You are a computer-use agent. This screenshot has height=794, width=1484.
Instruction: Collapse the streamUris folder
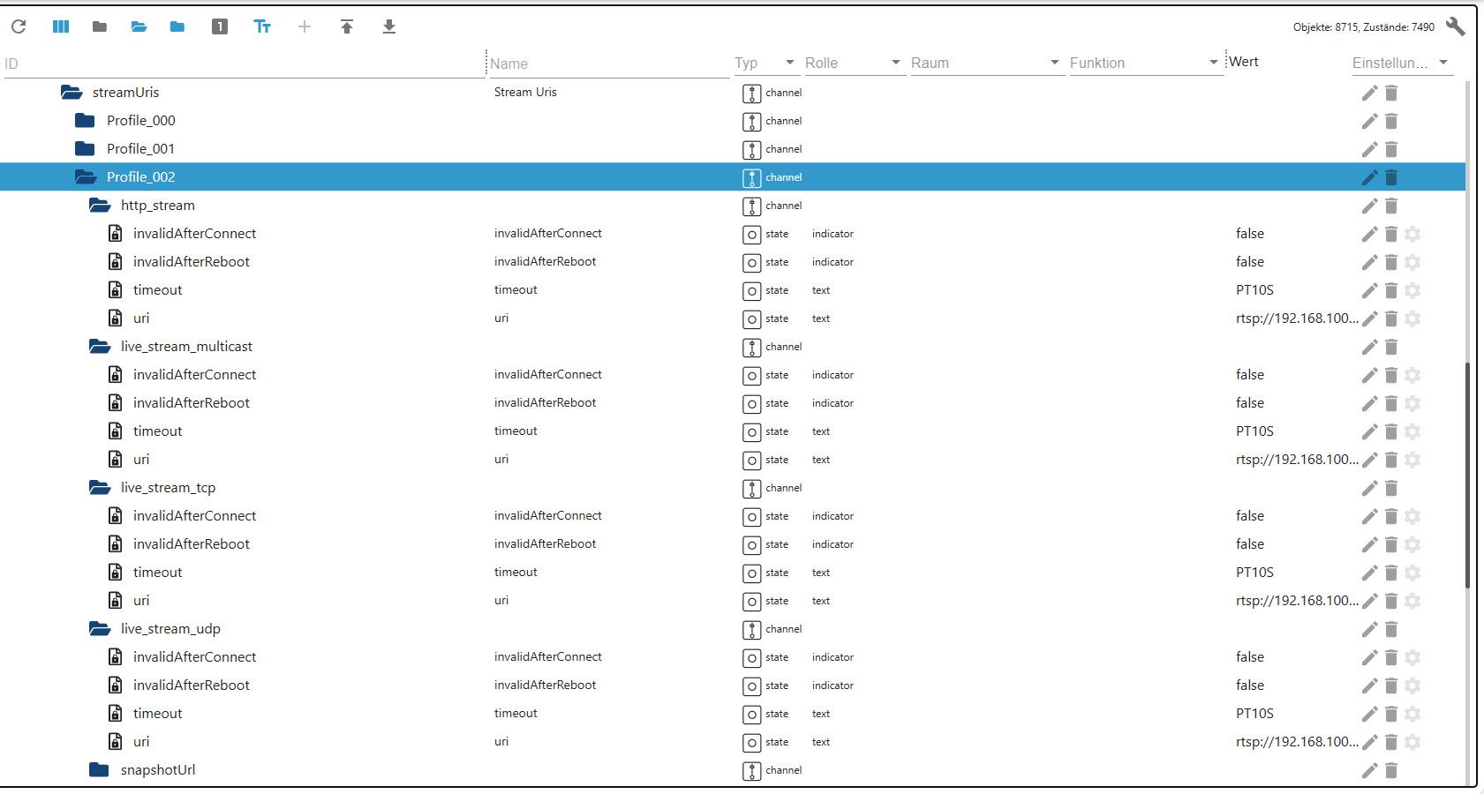[x=72, y=92]
